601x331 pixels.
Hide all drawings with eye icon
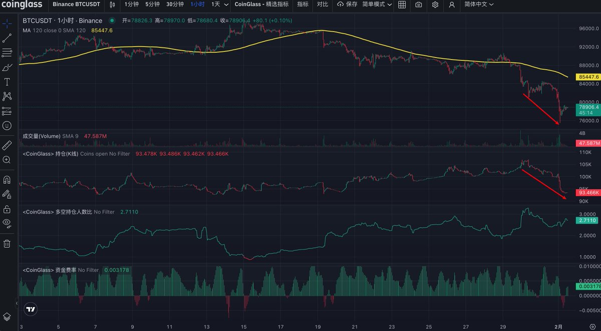(x=7, y=223)
